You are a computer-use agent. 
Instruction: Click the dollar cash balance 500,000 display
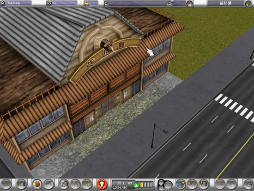coord(16,3)
